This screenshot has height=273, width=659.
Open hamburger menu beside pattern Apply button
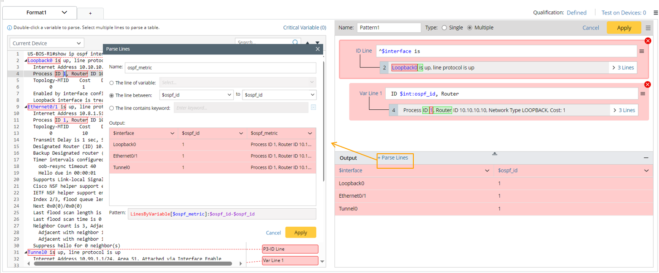649,28
